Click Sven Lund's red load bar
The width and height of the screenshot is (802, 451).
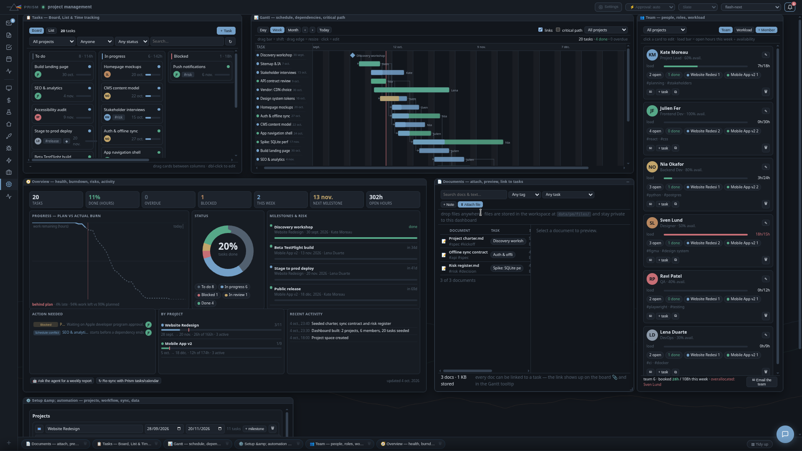click(705, 234)
